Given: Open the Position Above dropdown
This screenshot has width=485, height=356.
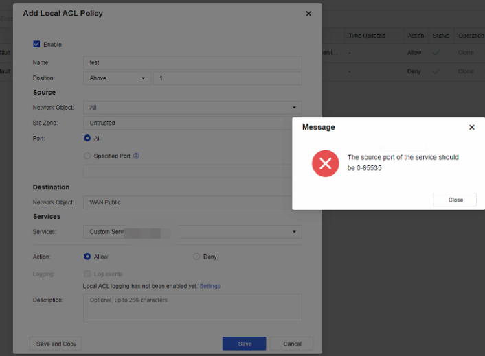Looking at the screenshot, I should click(117, 78).
